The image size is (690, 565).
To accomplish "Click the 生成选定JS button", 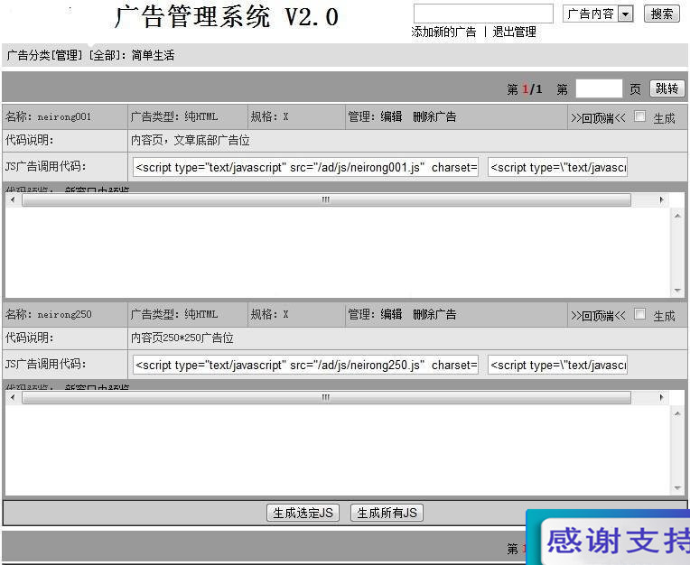I will point(303,513).
